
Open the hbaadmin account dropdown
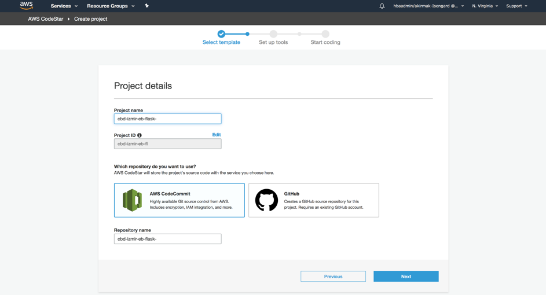click(x=428, y=6)
